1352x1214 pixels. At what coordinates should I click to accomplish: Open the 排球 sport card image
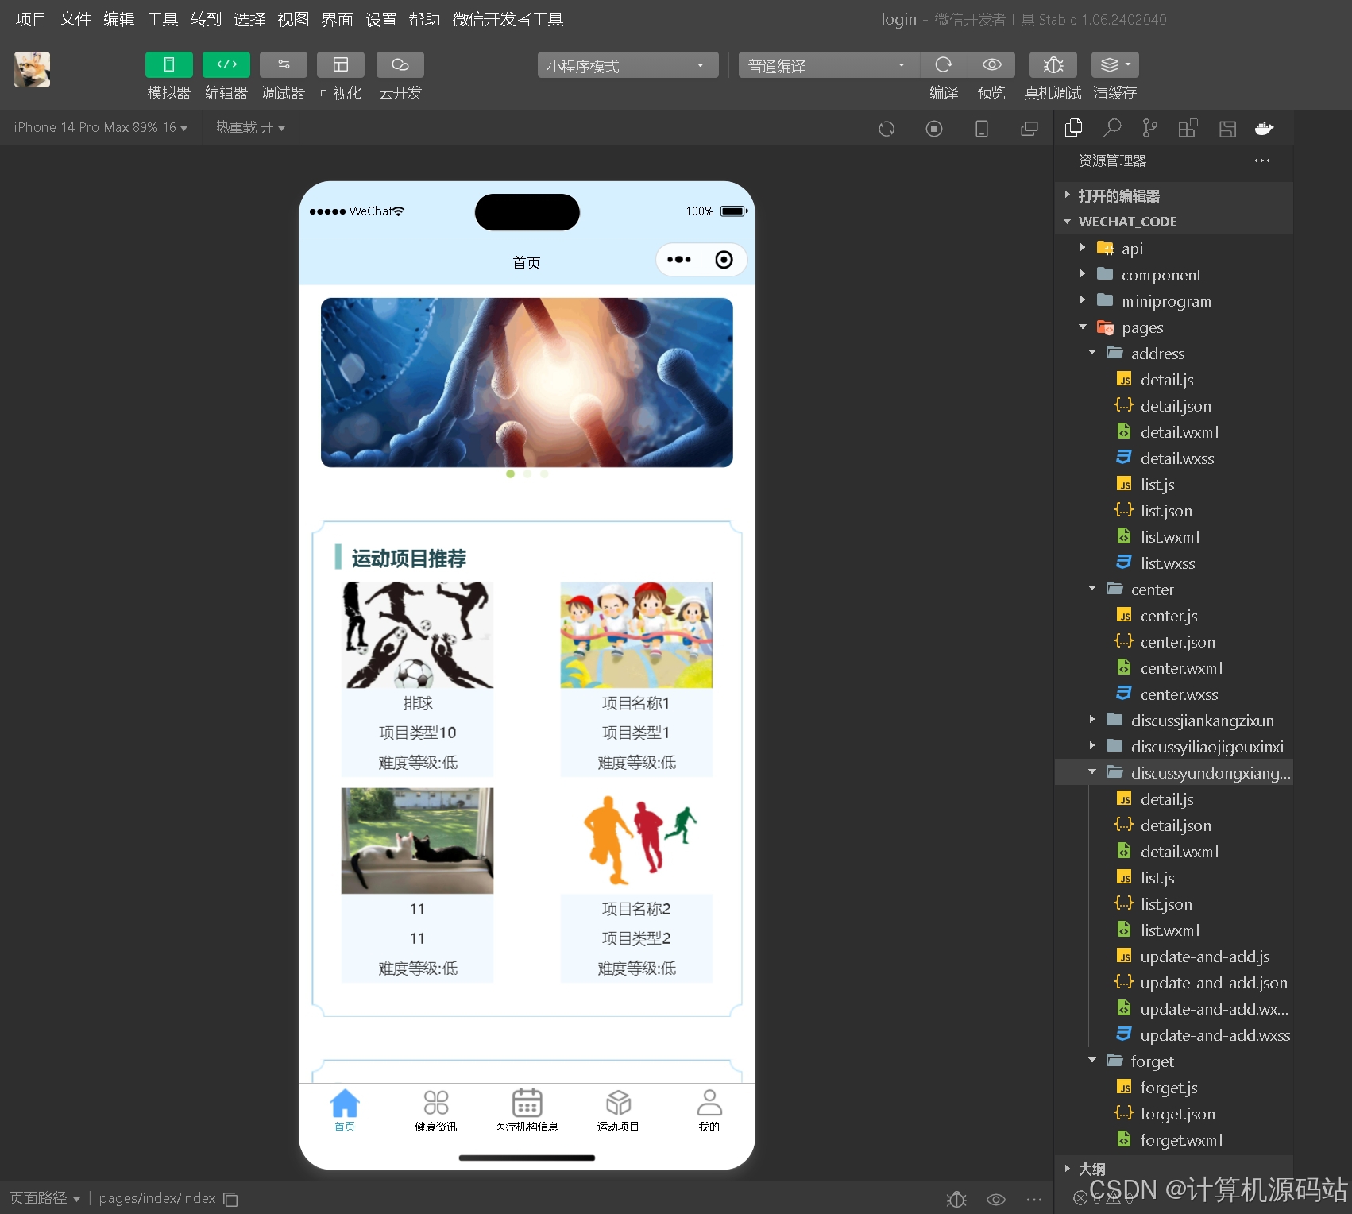[417, 635]
